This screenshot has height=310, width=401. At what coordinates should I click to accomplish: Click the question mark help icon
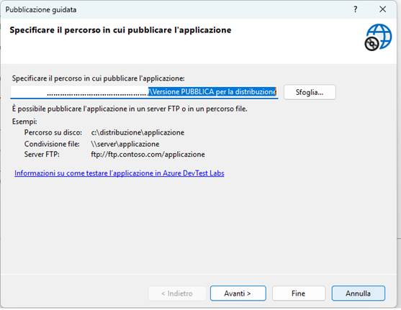[x=355, y=9]
